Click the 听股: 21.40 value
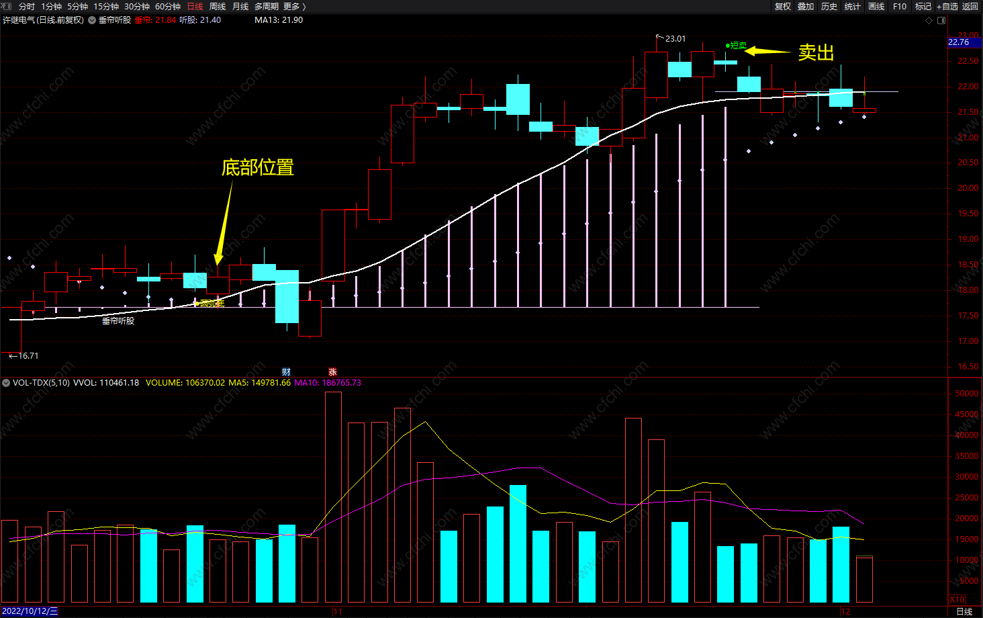The width and height of the screenshot is (983, 618). click(x=200, y=20)
